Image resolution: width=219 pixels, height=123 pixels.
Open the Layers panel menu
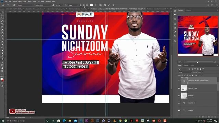[217, 65]
